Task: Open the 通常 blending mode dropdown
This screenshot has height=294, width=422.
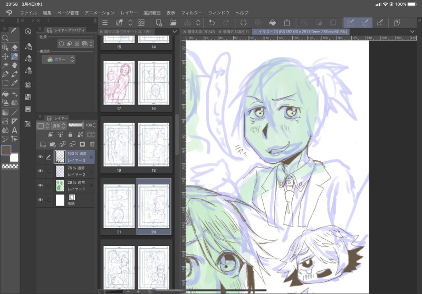Action: (x=59, y=125)
